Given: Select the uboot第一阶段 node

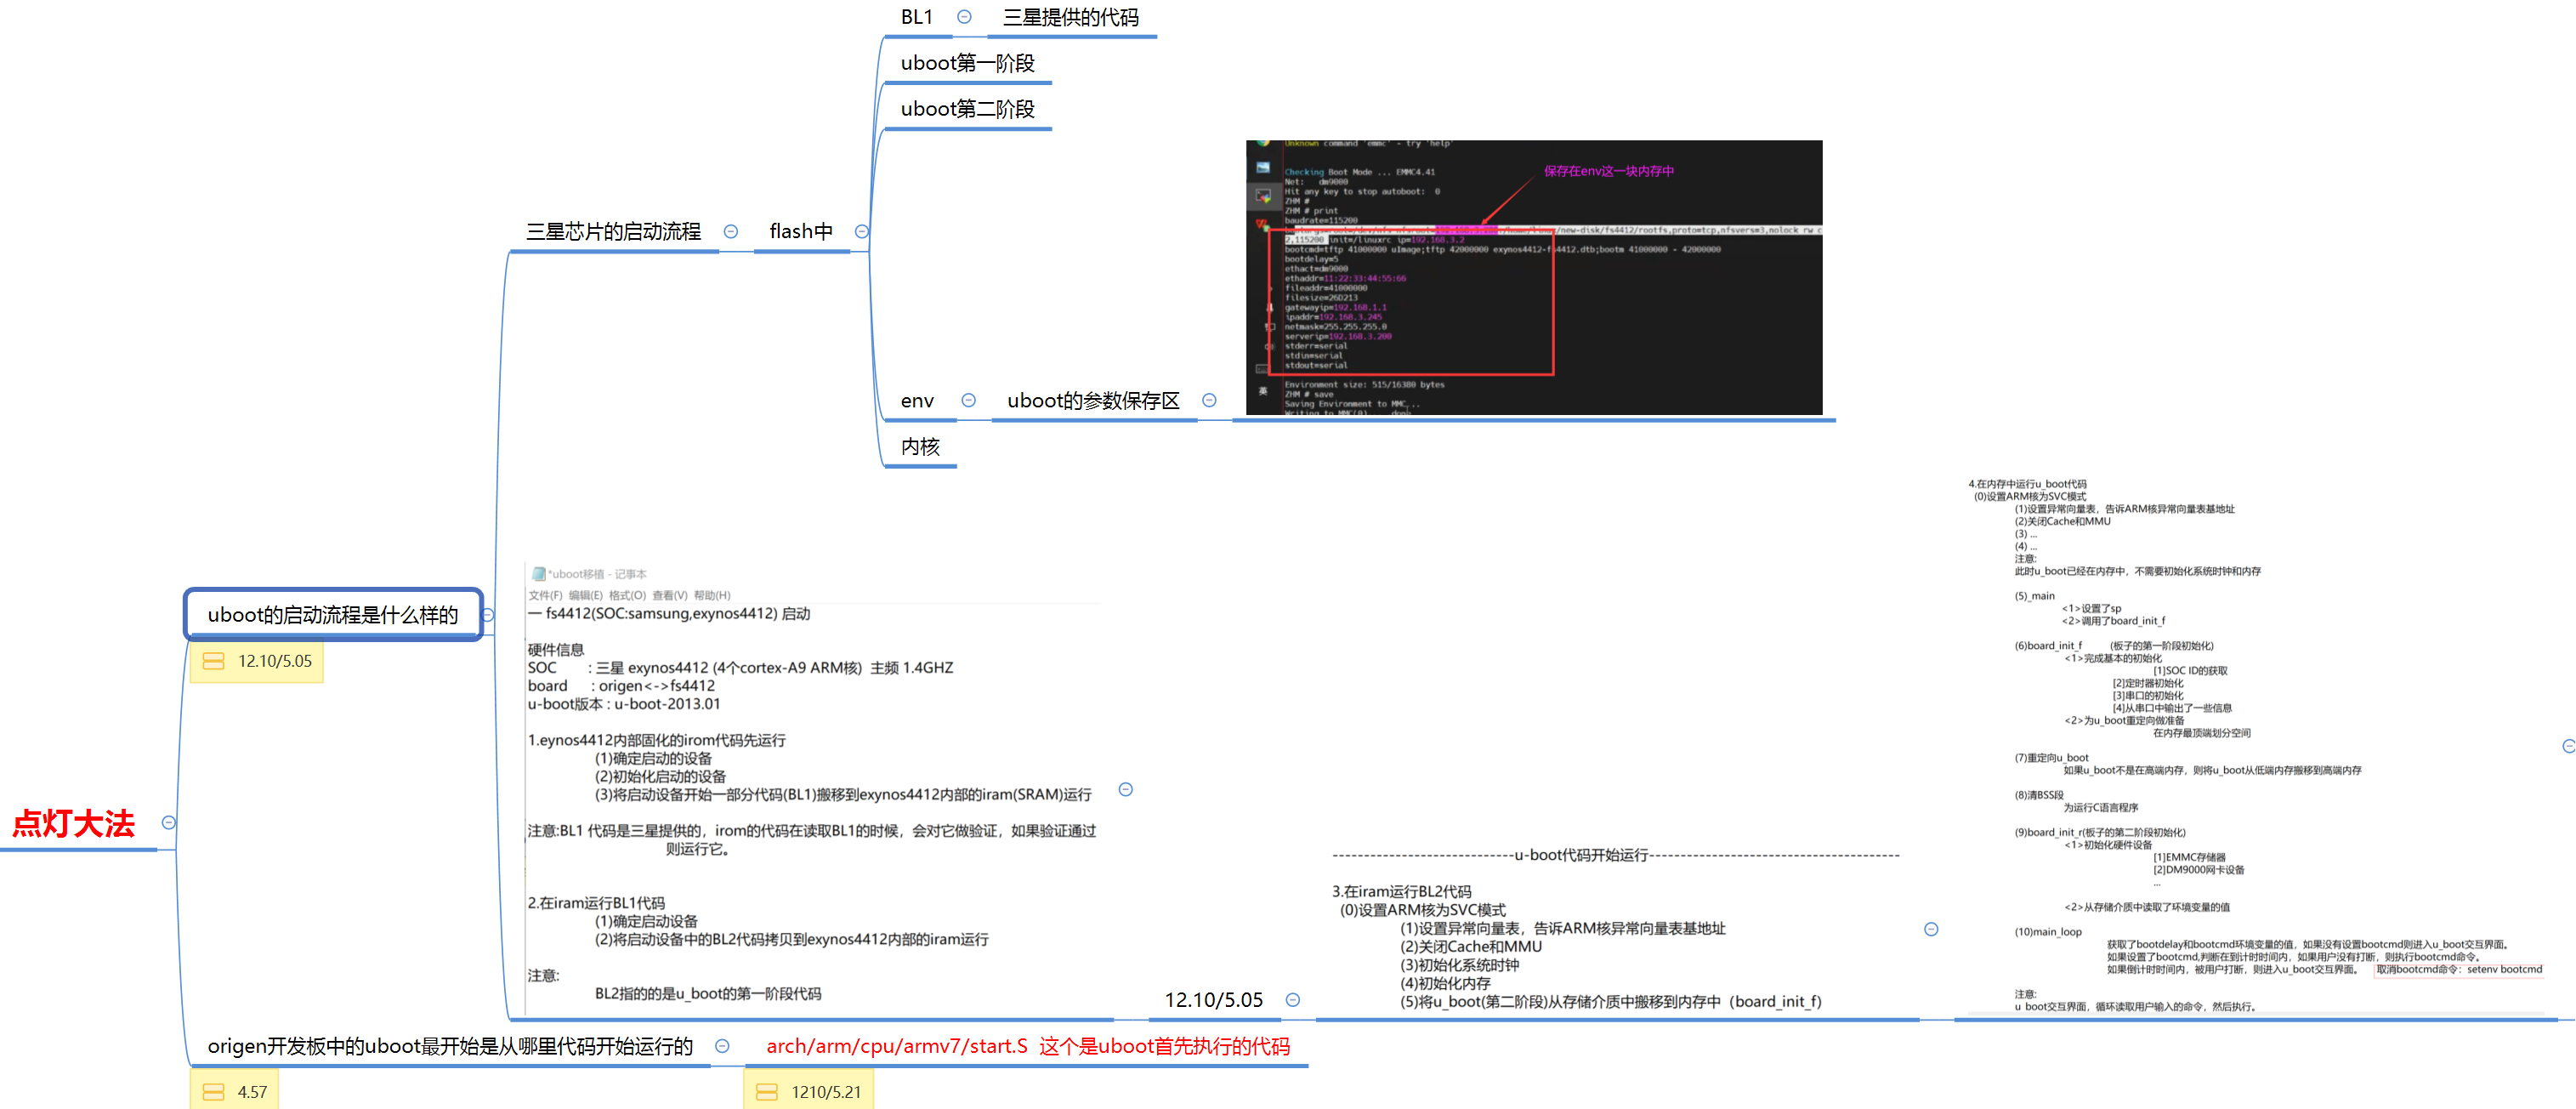Looking at the screenshot, I should [x=967, y=63].
